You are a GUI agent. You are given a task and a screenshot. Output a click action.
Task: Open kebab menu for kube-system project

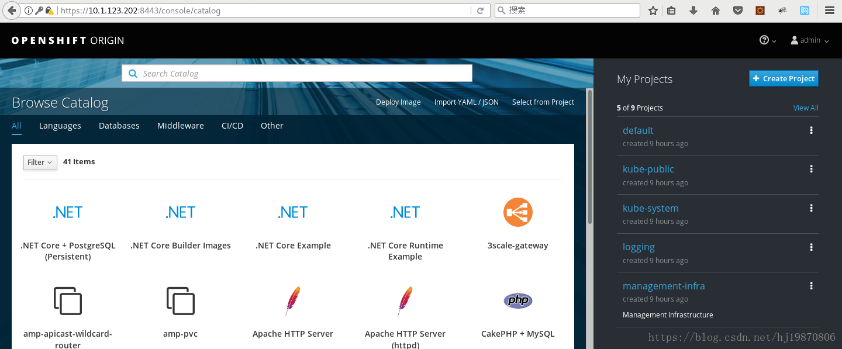pyautogui.click(x=811, y=208)
